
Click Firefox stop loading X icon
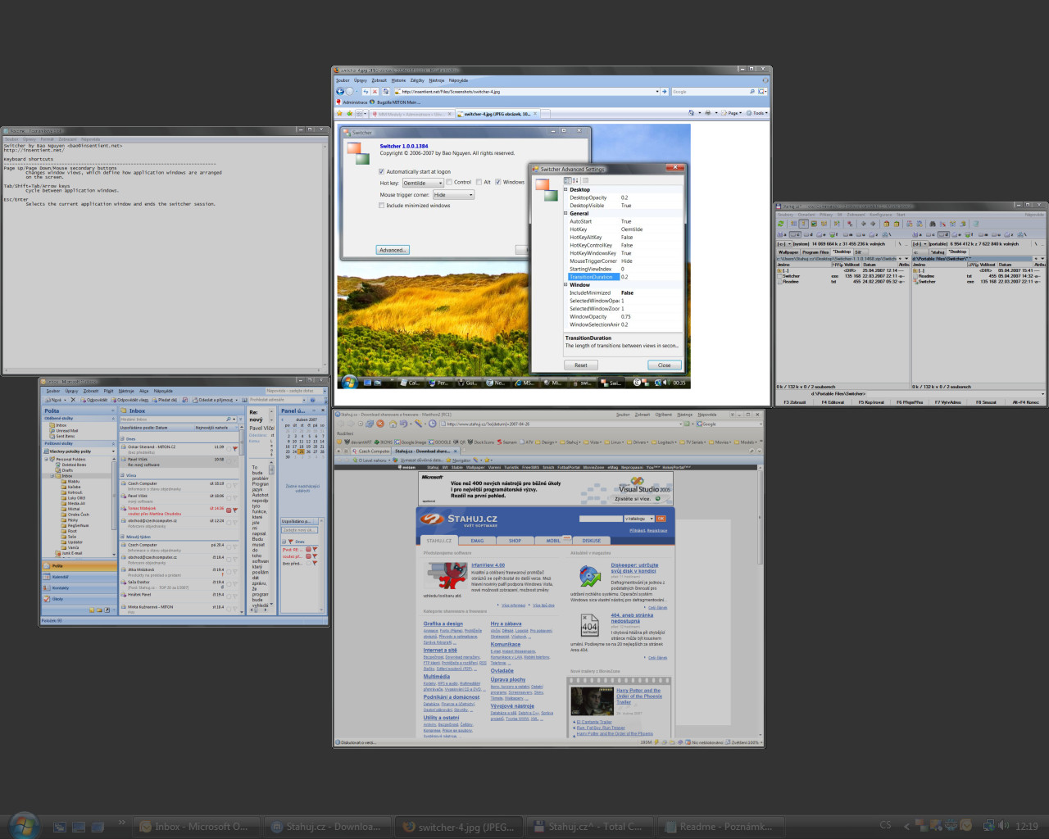(375, 92)
